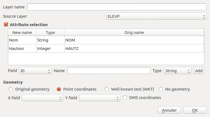
Task: Choose the No geometry radio button
Action: coord(161,89)
